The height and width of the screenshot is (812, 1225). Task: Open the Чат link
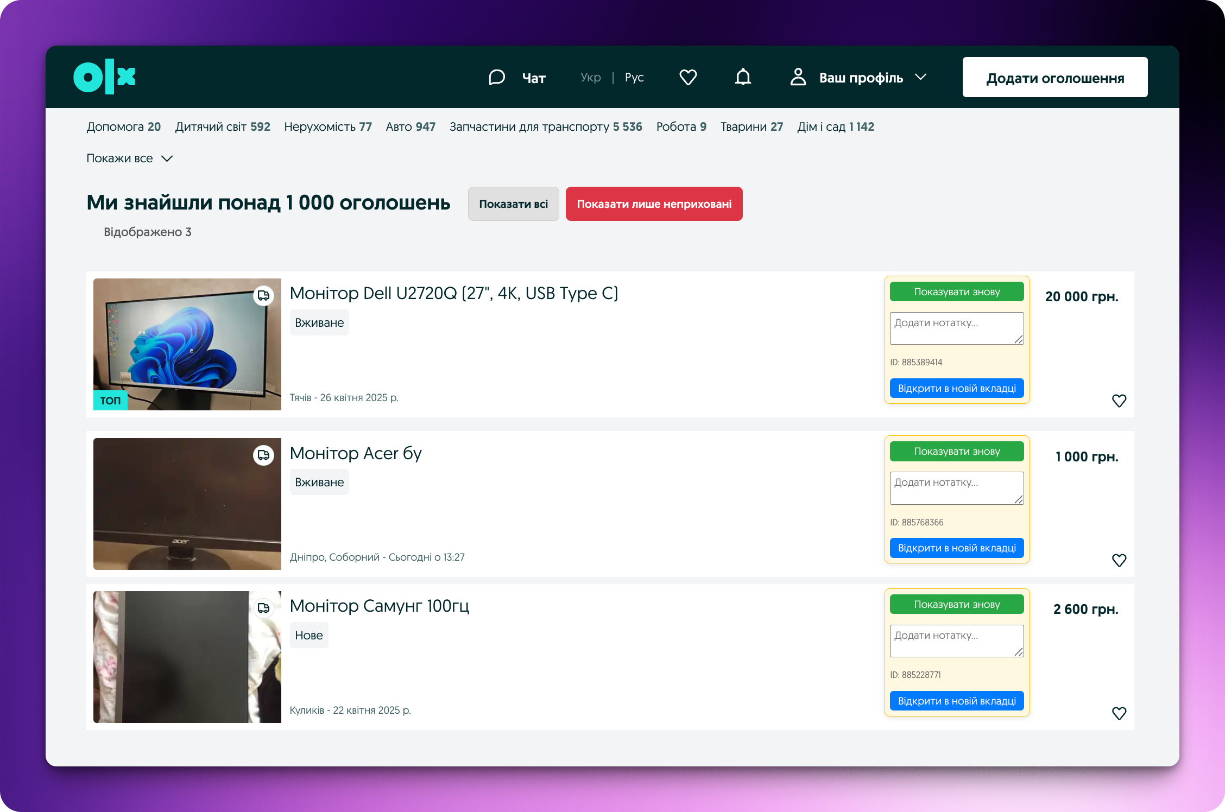click(x=534, y=78)
